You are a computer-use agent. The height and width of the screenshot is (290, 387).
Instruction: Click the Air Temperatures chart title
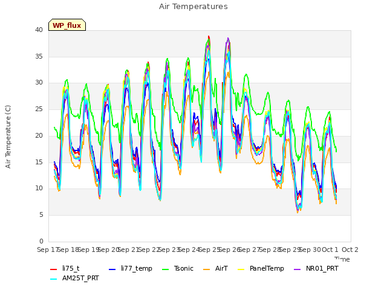(193, 7)
